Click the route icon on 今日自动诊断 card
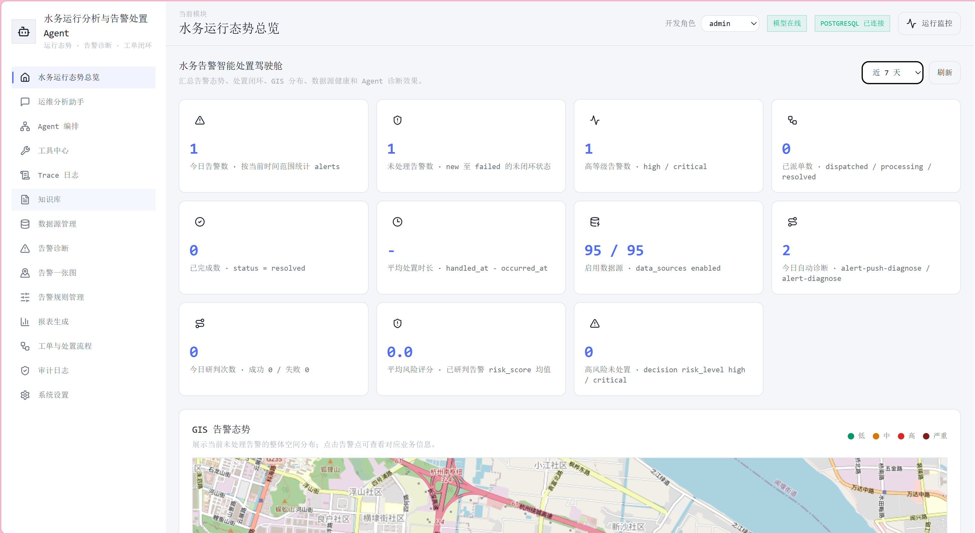The width and height of the screenshot is (975, 533). coord(792,222)
